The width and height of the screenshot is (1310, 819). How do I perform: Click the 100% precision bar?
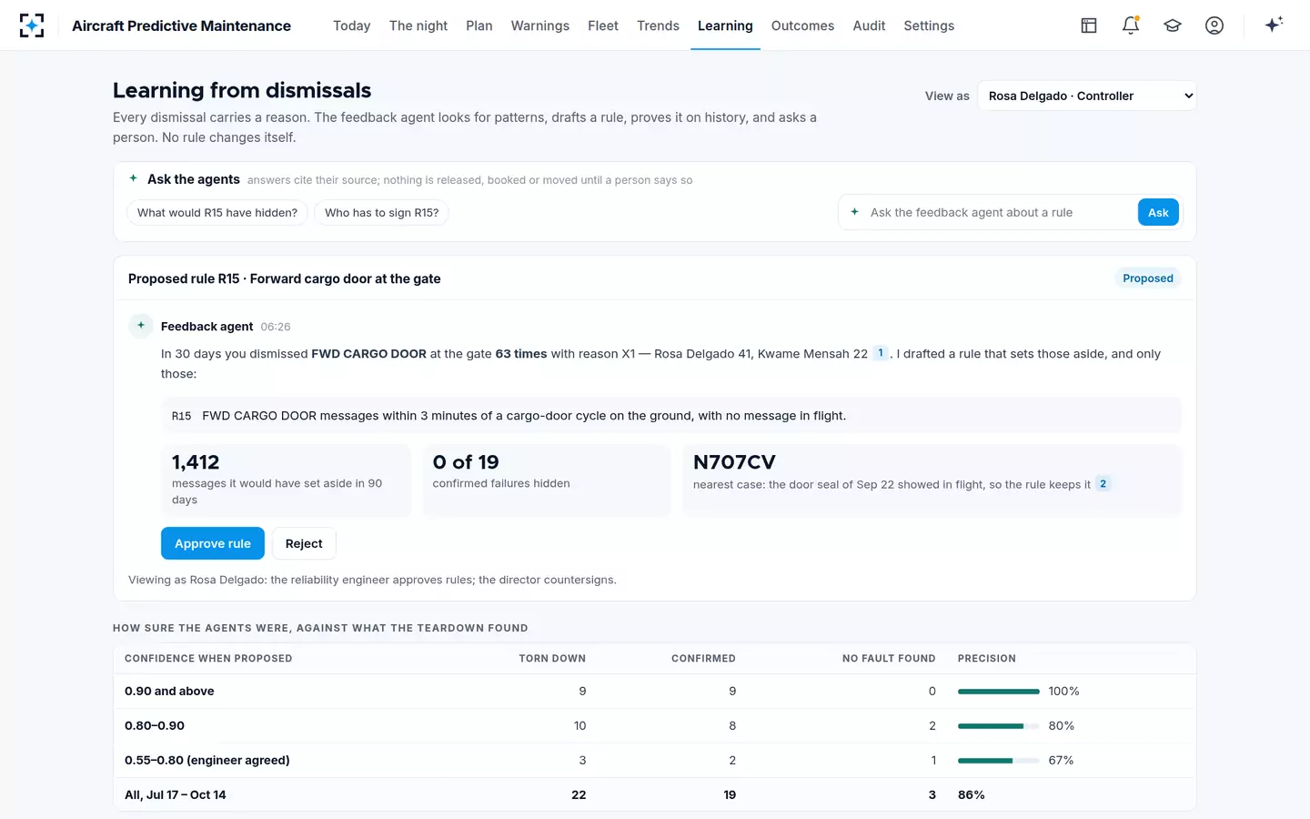(999, 692)
